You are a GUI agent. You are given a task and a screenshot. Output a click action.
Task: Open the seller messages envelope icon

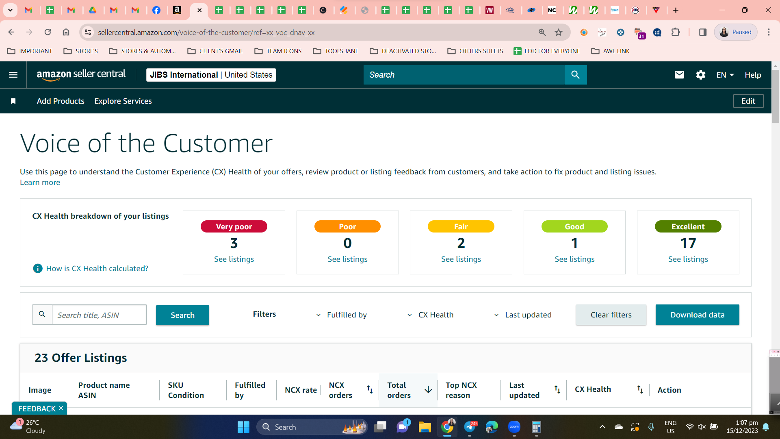click(679, 75)
